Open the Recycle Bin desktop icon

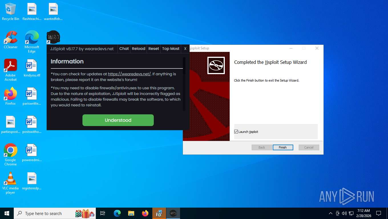point(11,12)
